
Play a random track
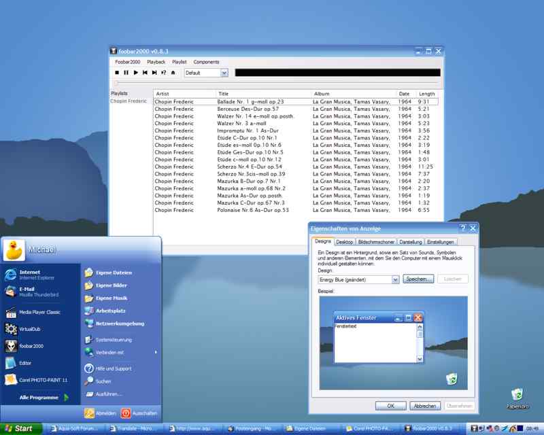164,73
